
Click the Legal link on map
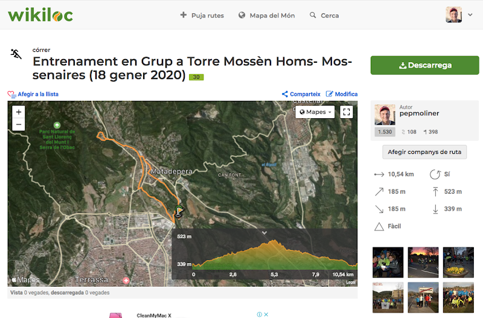351,282
